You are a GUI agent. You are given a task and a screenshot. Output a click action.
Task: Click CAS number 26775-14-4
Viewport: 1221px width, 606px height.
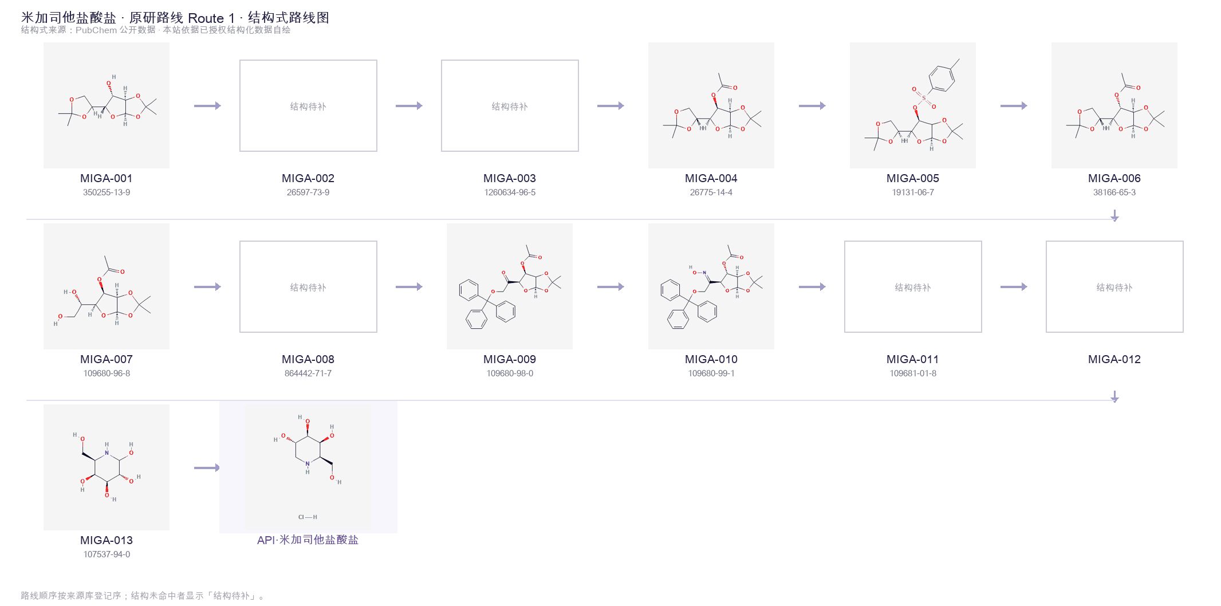pyautogui.click(x=711, y=192)
